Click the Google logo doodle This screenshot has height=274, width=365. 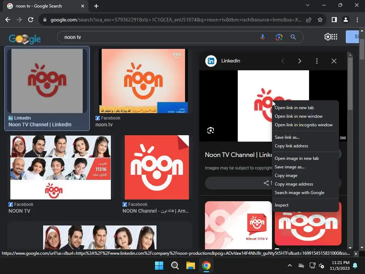tap(25, 39)
